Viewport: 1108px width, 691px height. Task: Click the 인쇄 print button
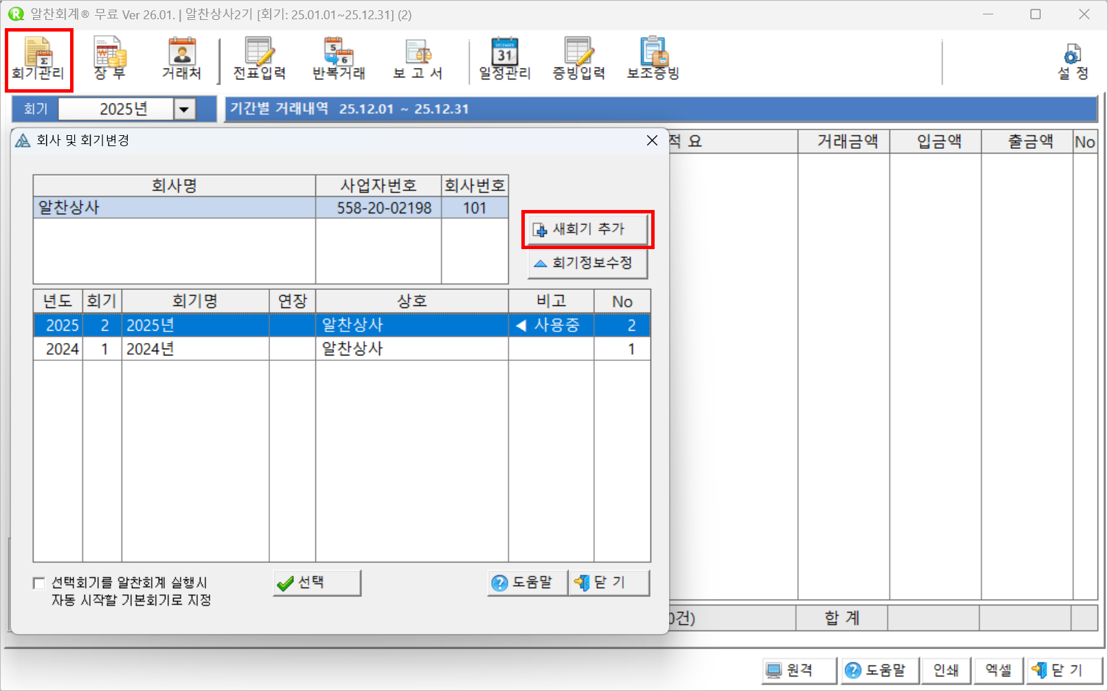946,670
